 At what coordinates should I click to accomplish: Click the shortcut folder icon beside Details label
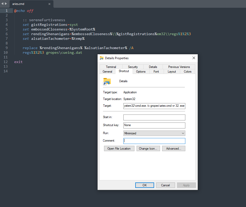107,81
